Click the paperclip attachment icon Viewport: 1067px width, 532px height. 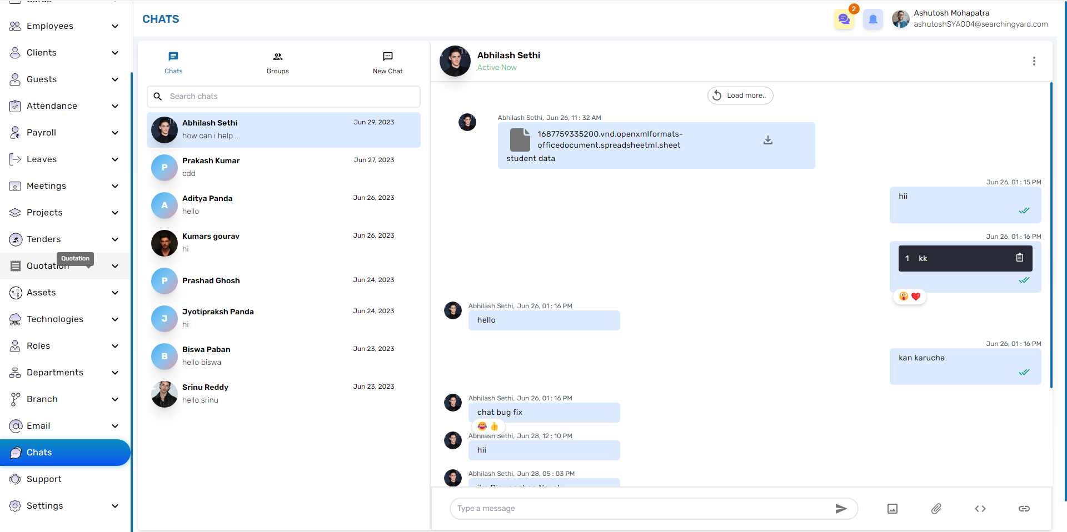coord(936,509)
